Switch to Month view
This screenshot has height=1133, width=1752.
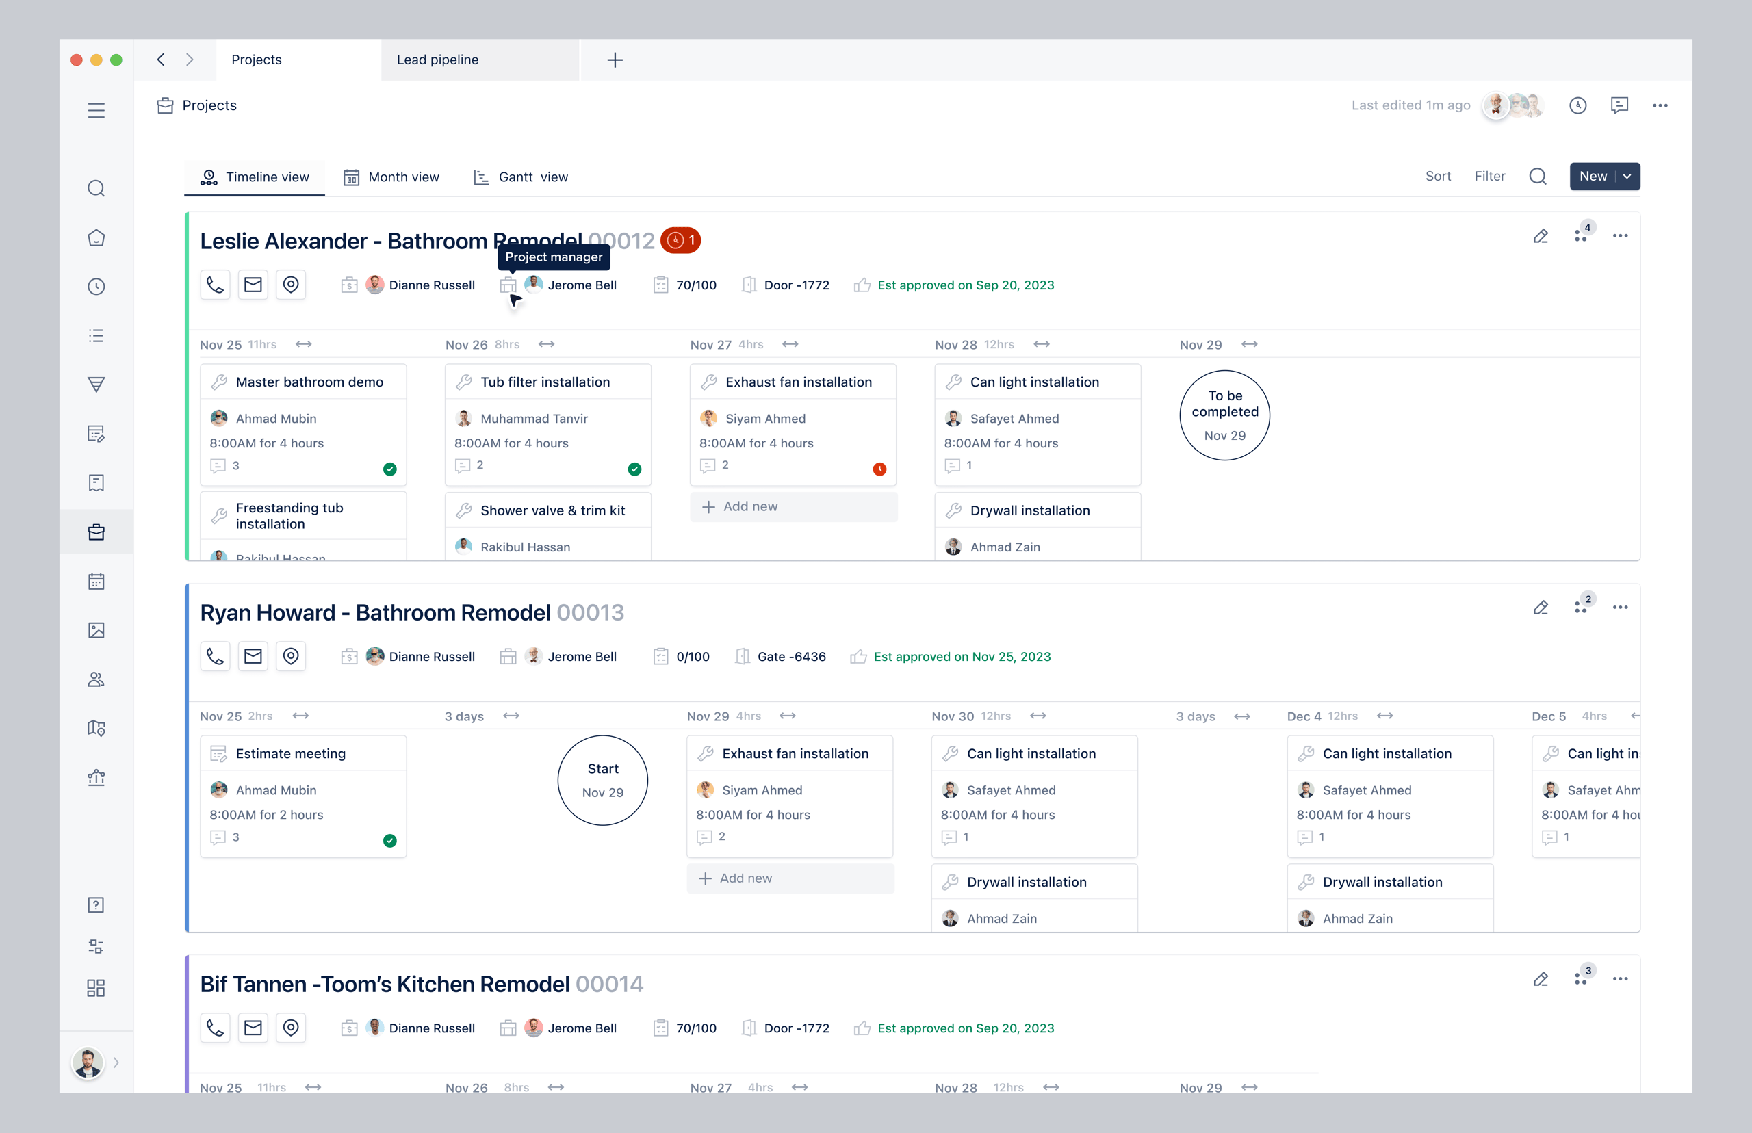tap(391, 177)
